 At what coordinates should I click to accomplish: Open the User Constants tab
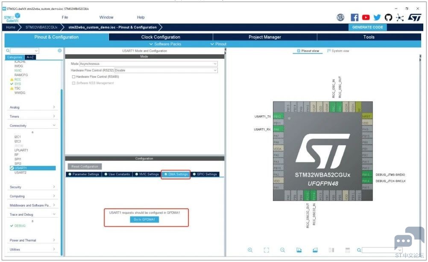(117, 174)
